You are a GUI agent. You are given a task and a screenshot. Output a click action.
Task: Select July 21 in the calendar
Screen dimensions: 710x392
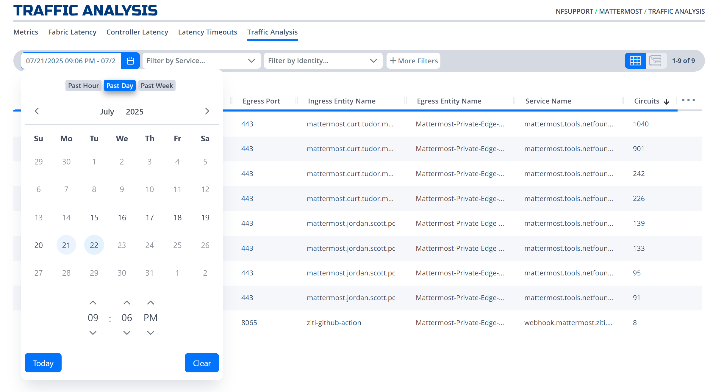click(x=66, y=245)
